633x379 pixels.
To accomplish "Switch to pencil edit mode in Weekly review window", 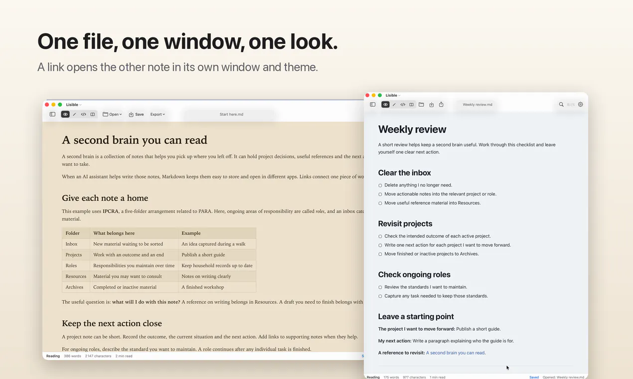I will coord(394,105).
